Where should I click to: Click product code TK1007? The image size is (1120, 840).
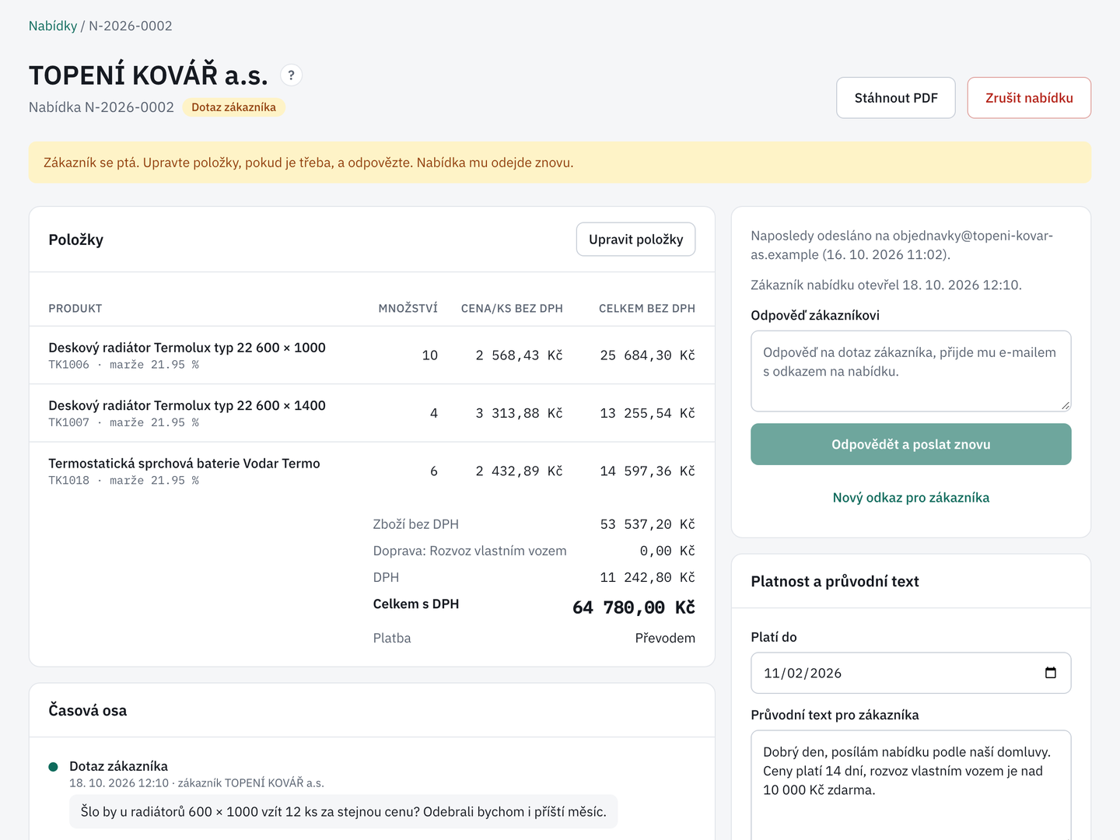(68, 422)
